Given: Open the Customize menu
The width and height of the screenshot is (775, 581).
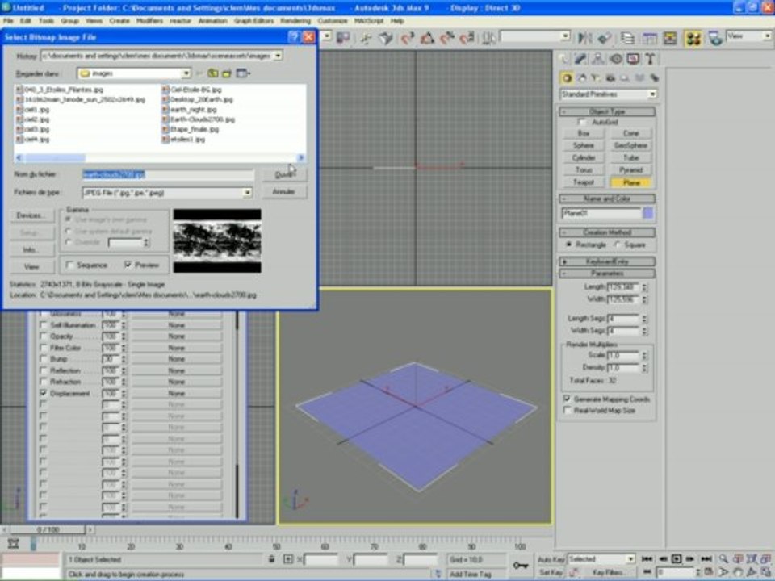Looking at the screenshot, I should [333, 21].
